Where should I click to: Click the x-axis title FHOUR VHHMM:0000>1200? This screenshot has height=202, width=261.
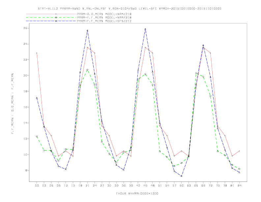point(137,193)
